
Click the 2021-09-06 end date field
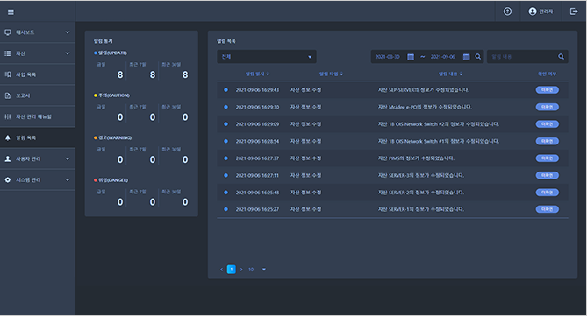[x=443, y=57]
